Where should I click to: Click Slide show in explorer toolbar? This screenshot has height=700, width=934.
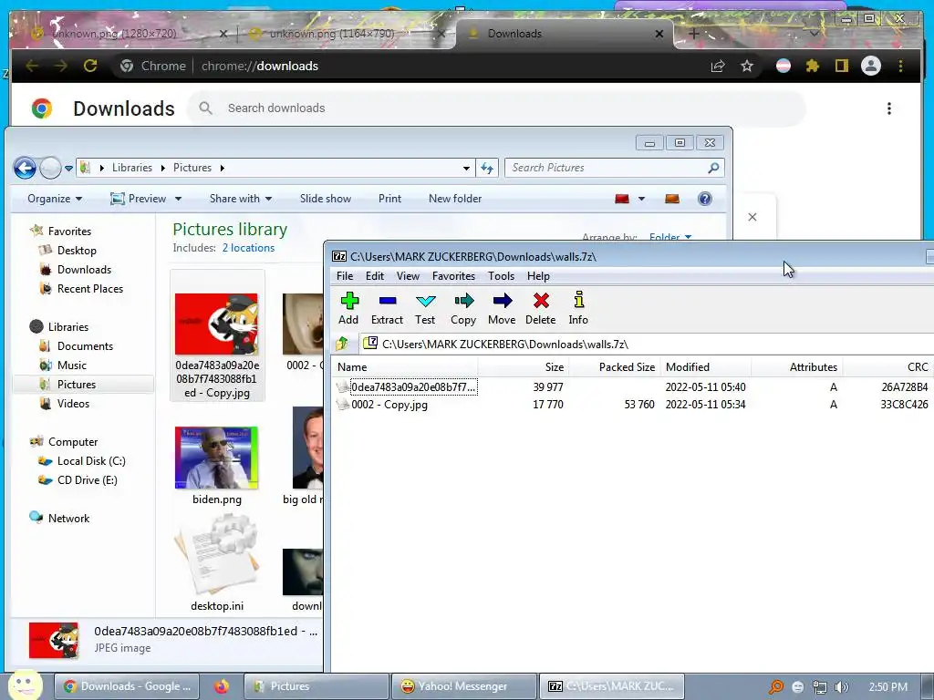(326, 199)
